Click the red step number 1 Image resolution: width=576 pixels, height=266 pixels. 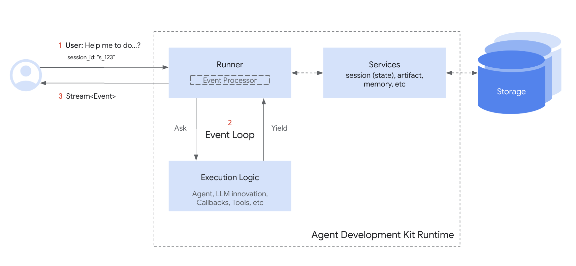click(60, 45)
